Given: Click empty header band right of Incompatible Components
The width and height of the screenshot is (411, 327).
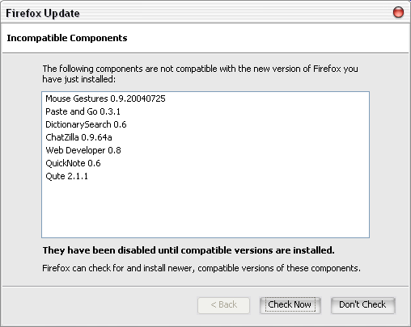Looking at the screenshot, I should pyautogui.click(x=267, y=38).
